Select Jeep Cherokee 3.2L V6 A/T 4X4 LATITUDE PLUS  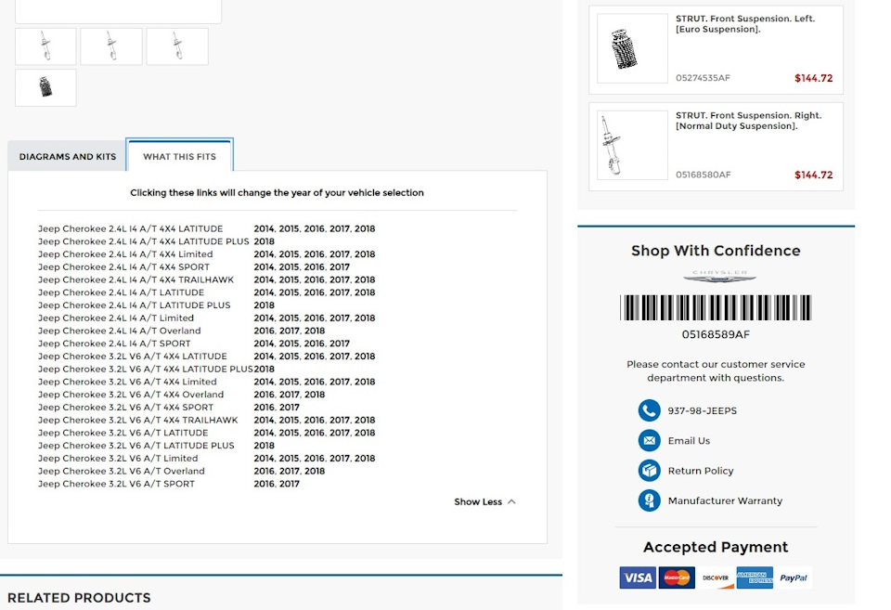tap(146, 369)
